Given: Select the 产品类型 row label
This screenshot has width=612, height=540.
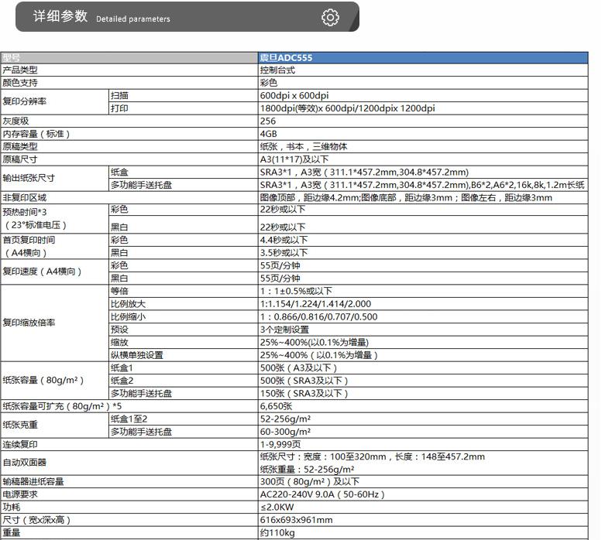Looking at the screenshot, I should [19, 70].
